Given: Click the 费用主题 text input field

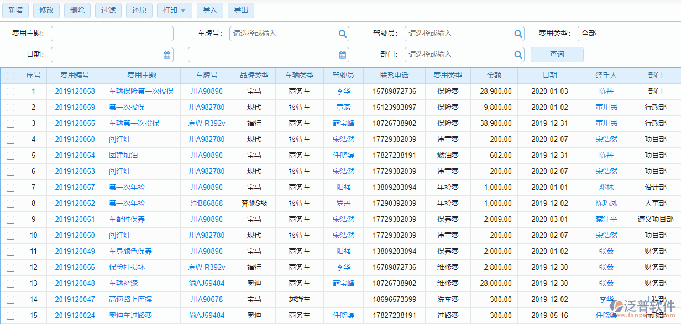Looking at the screenshot, I should point(112,34).
